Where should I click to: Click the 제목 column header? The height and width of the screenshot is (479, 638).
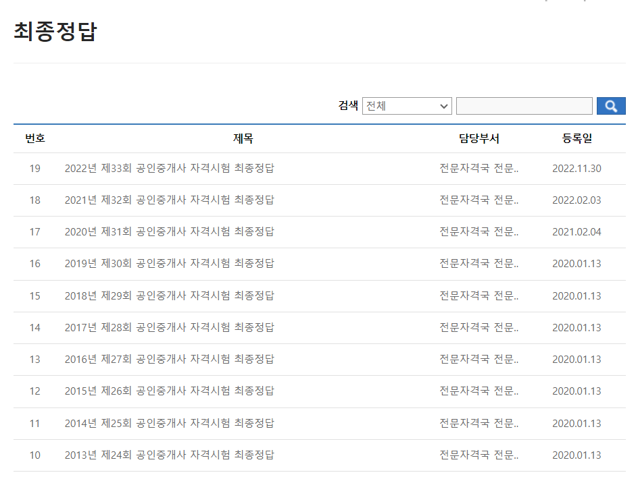click(243, 138)
